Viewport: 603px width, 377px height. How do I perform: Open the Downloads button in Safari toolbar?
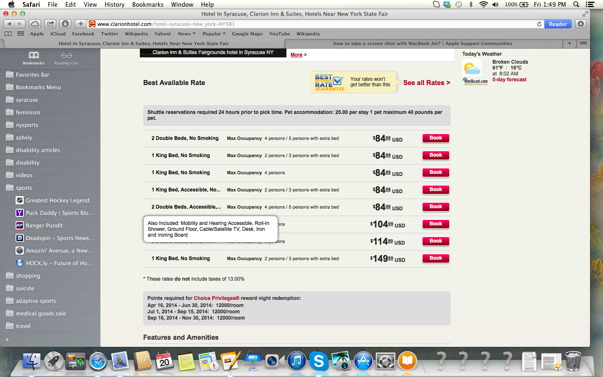tap(581, 24)
